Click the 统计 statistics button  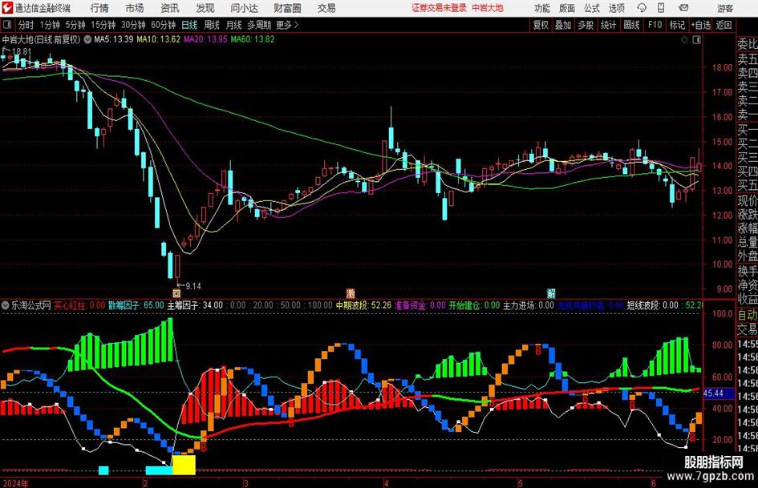(x=608, y=25)
